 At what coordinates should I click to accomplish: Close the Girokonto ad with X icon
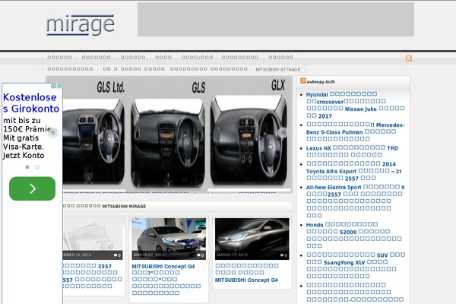(x=59, y=86)
